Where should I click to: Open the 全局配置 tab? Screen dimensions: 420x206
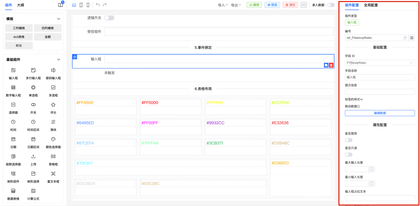pos(371,5)
